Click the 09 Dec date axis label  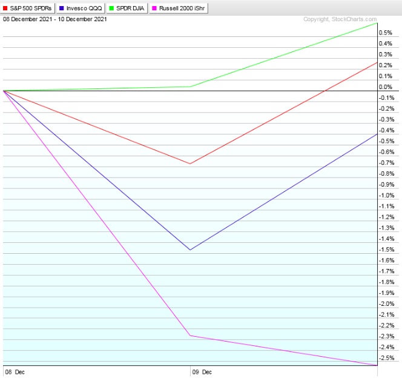click(202, 372)
